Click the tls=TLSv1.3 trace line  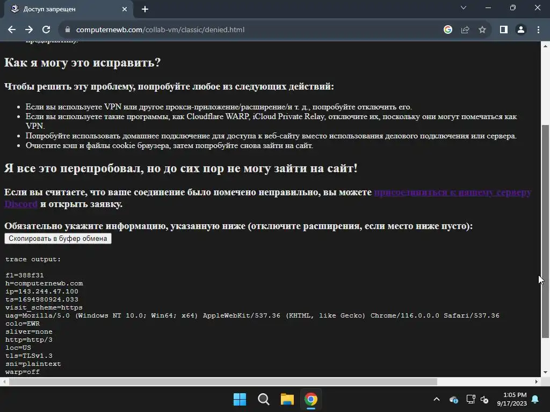[x=29, y=356]
